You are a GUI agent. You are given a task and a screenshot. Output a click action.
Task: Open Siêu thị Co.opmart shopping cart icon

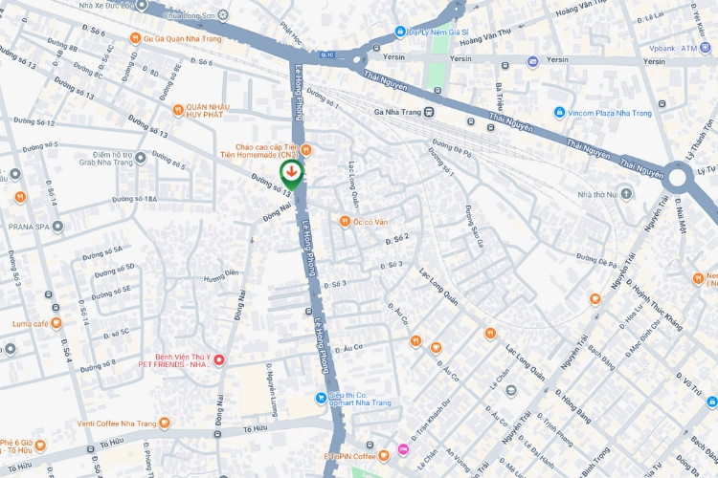coord(321,399)
